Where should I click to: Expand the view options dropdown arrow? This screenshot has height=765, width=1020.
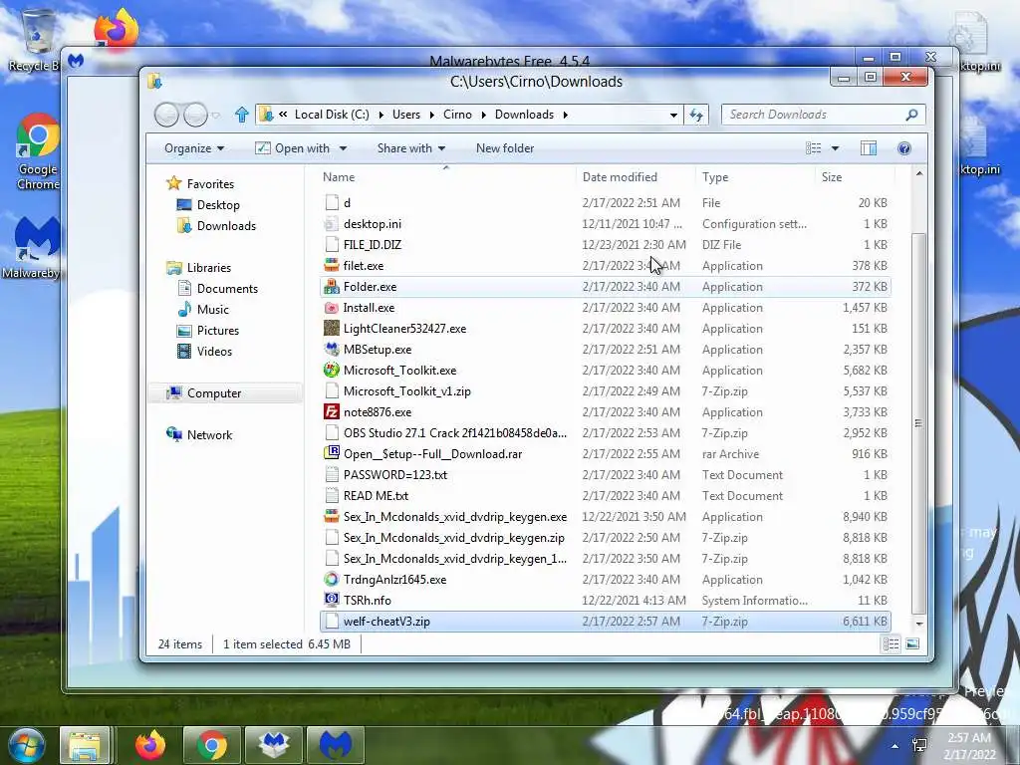click(836, 148)
